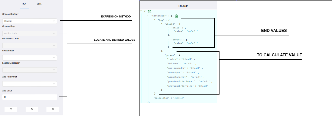Open the Locate Base dropdown
The height and width of the screenshot is (116, 332).
point(30,58)
